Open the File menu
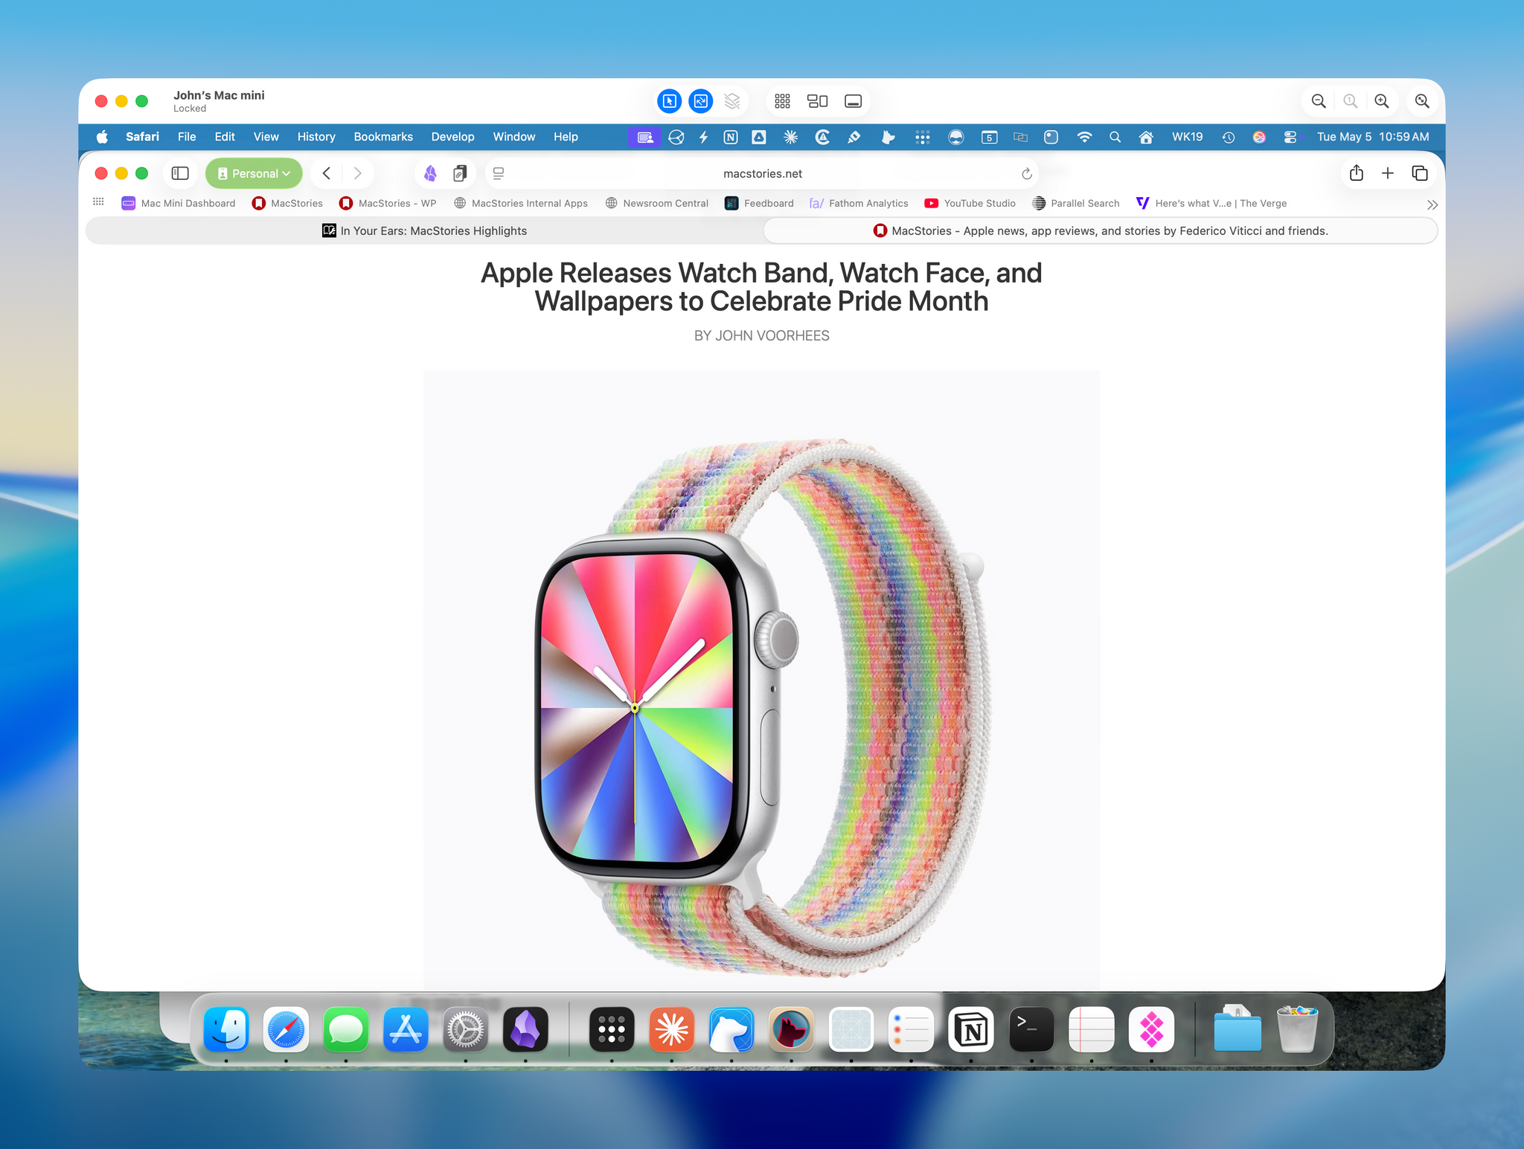 187,137
